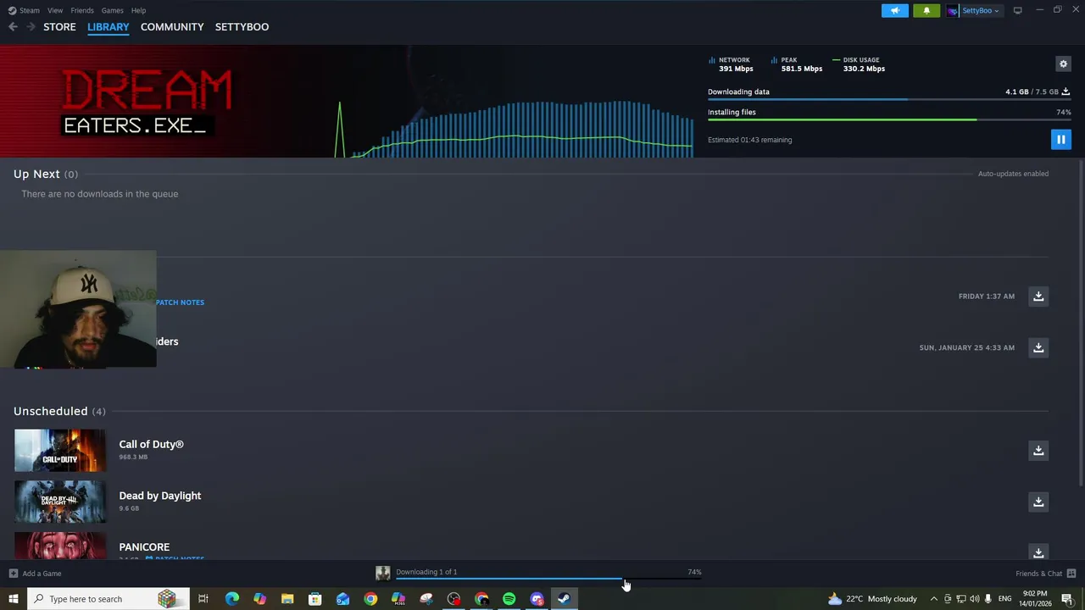Open Spotify from the taskbar

point(509,599)
